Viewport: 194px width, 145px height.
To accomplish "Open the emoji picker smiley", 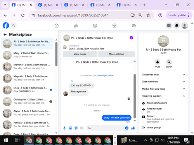I will [x=126, y=128].
